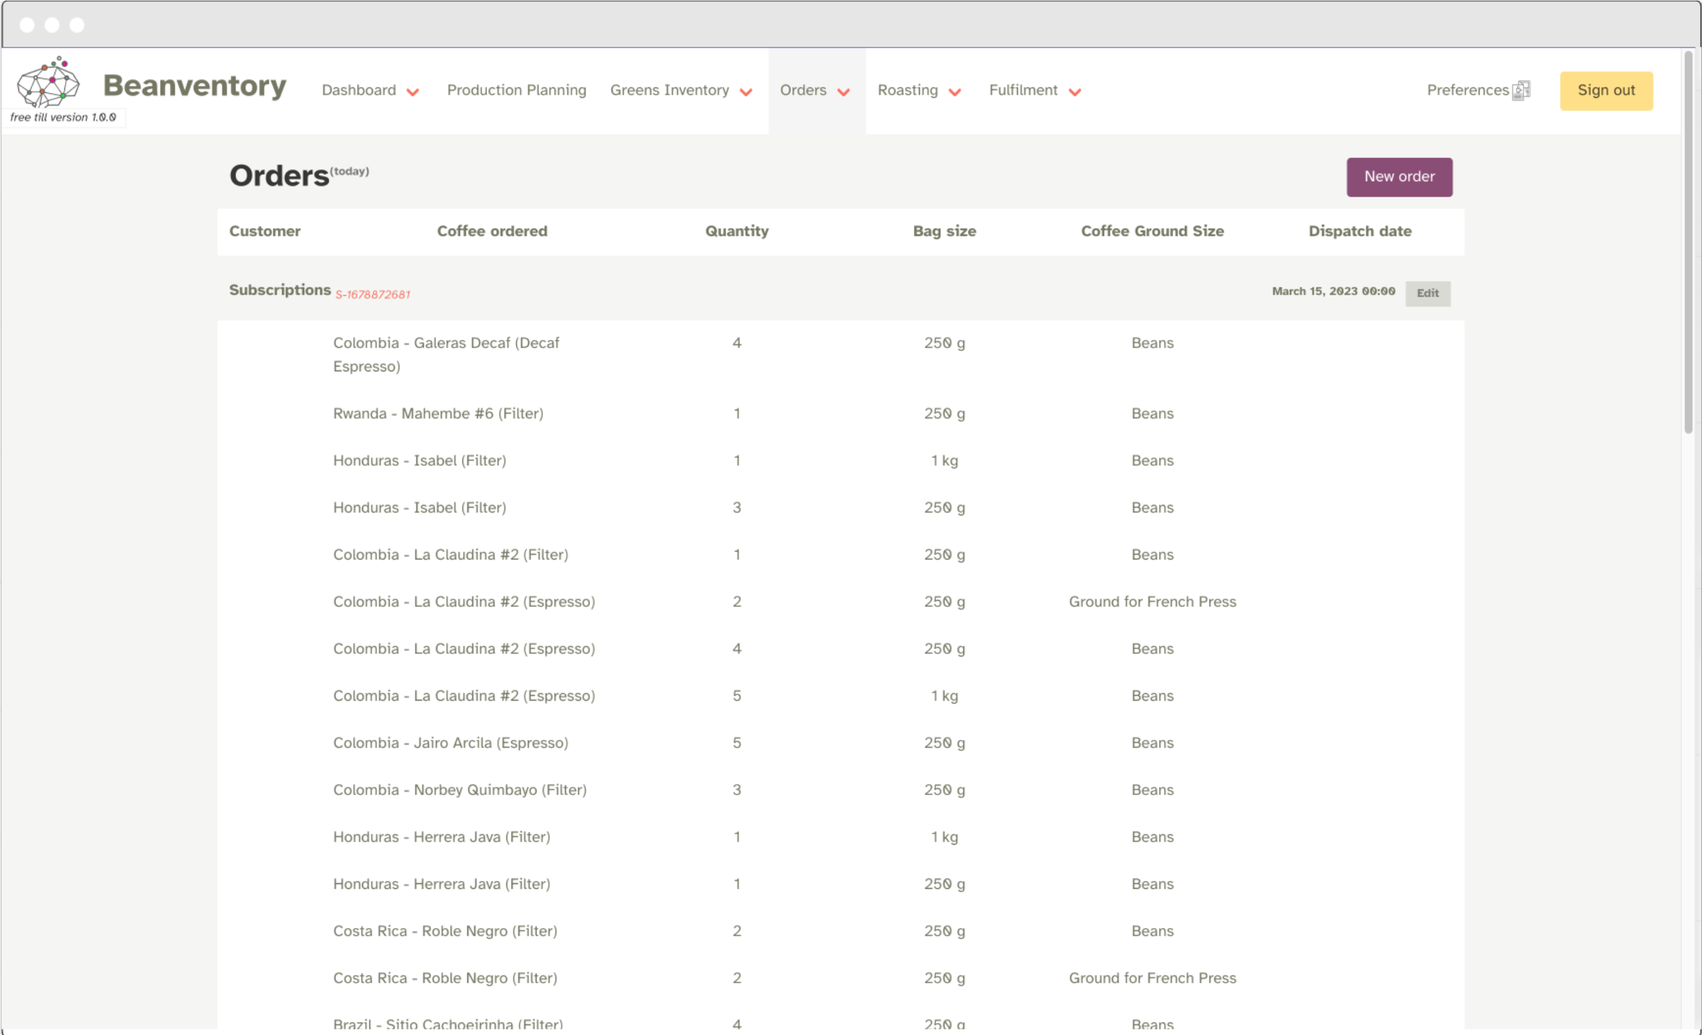Image resolution: width=1702 pixels, height=1035 pixels.
Task: Click the vertical page scrollbar
Action: [x=1687, y=242]
